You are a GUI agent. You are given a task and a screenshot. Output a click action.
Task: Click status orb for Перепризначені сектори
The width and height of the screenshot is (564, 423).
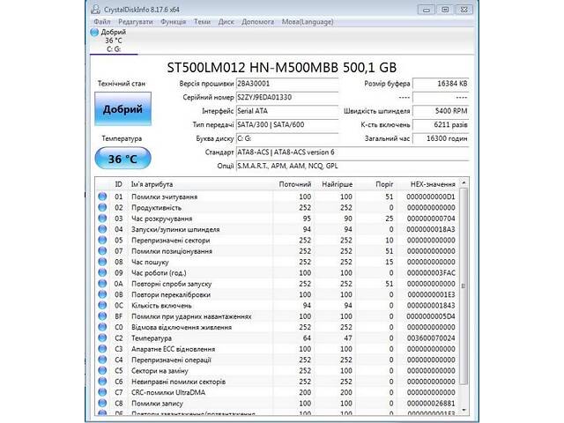(x=102, y=240)
